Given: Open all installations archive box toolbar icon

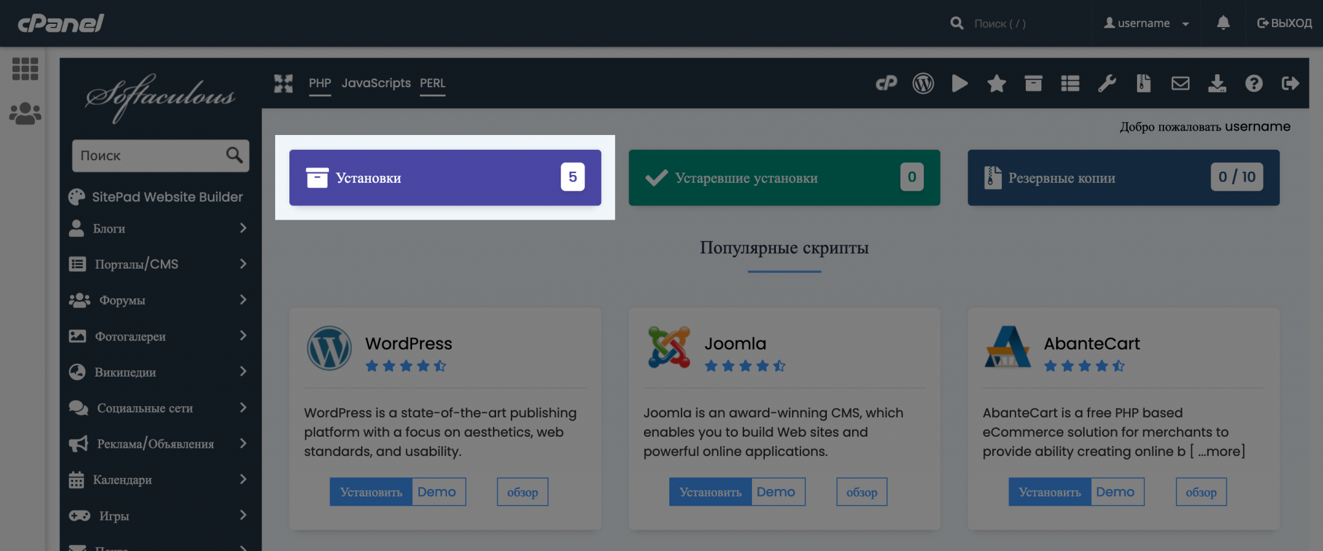Looking at the screenshot, I should tap(1034, 83).
